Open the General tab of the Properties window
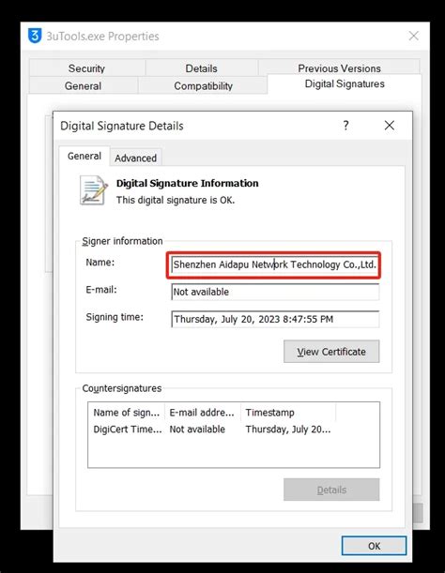The width and height of the screenshot is (445, 573). (x=83, y=85)
